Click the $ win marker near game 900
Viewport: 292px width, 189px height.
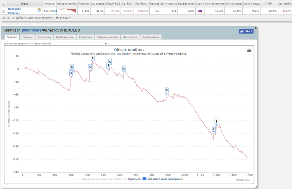click(x=167, y=91)
